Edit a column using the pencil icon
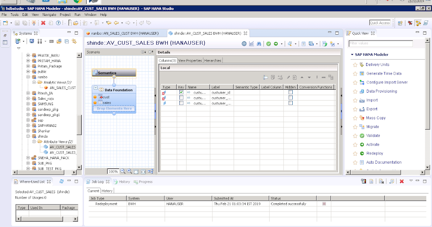Screen dimensions: 432x227 click(288, 77)
